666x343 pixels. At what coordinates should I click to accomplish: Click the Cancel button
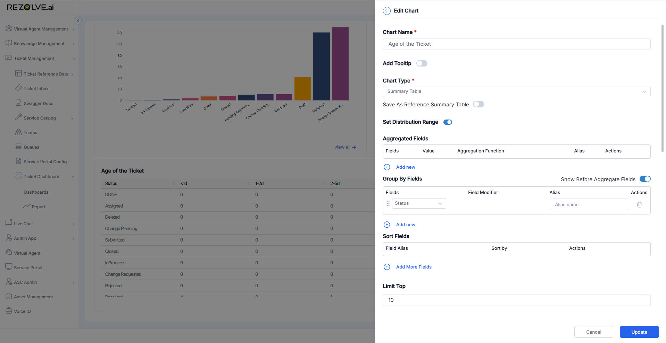[x=593, y=332]
